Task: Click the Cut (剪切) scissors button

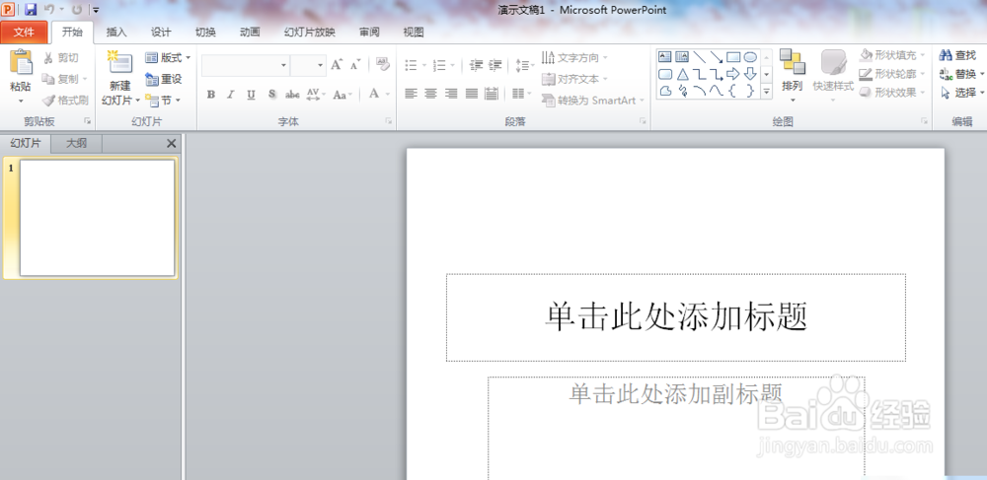Action: (x=60, y=58)
